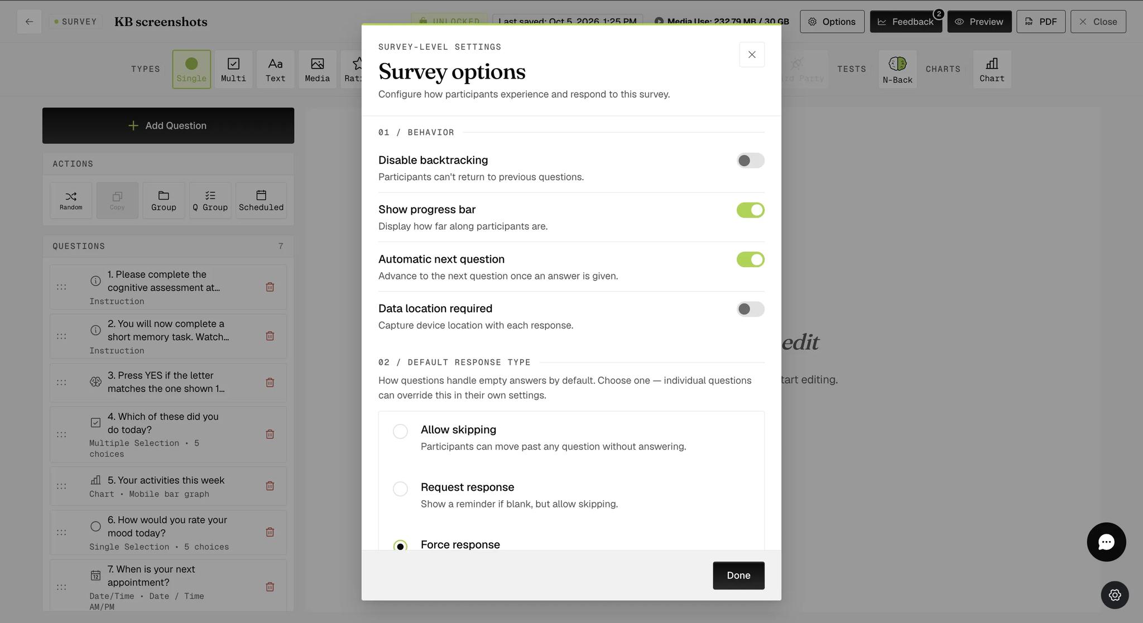Export survey as PDF

[1041, 22]
